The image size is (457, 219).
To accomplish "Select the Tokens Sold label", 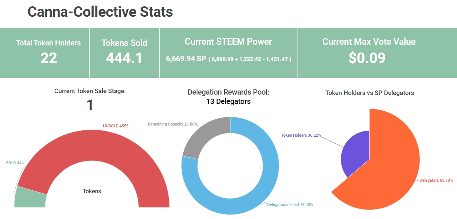I will coord(124,43).
